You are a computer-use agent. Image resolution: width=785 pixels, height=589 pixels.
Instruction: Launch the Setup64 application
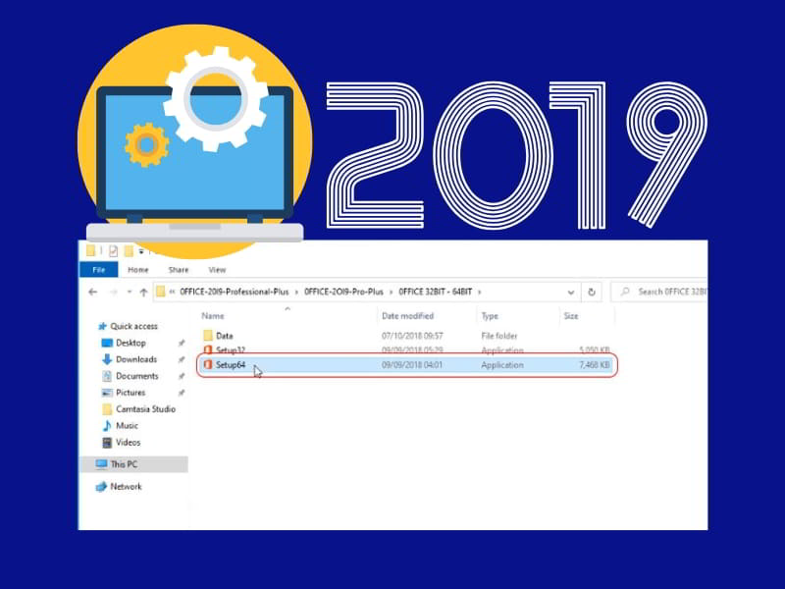229,366
